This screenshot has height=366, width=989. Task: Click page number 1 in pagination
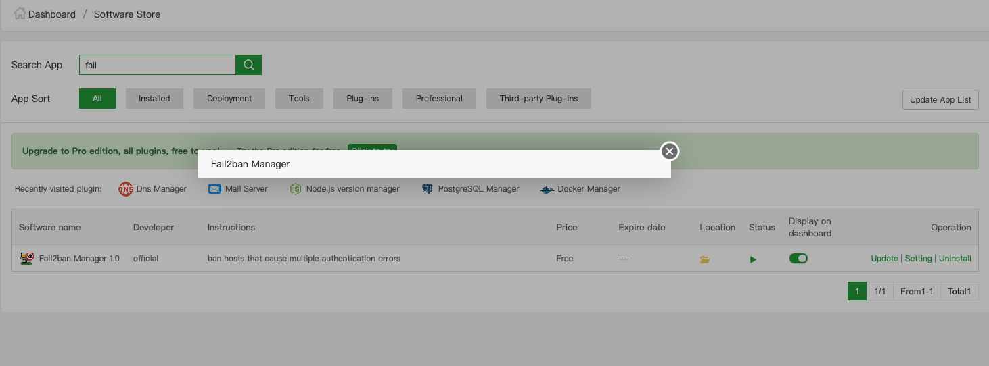coord(857,291)
